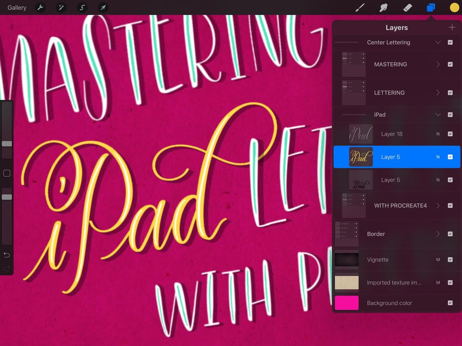
Task: Select the LETTERING group label
Action: point(389,92)
